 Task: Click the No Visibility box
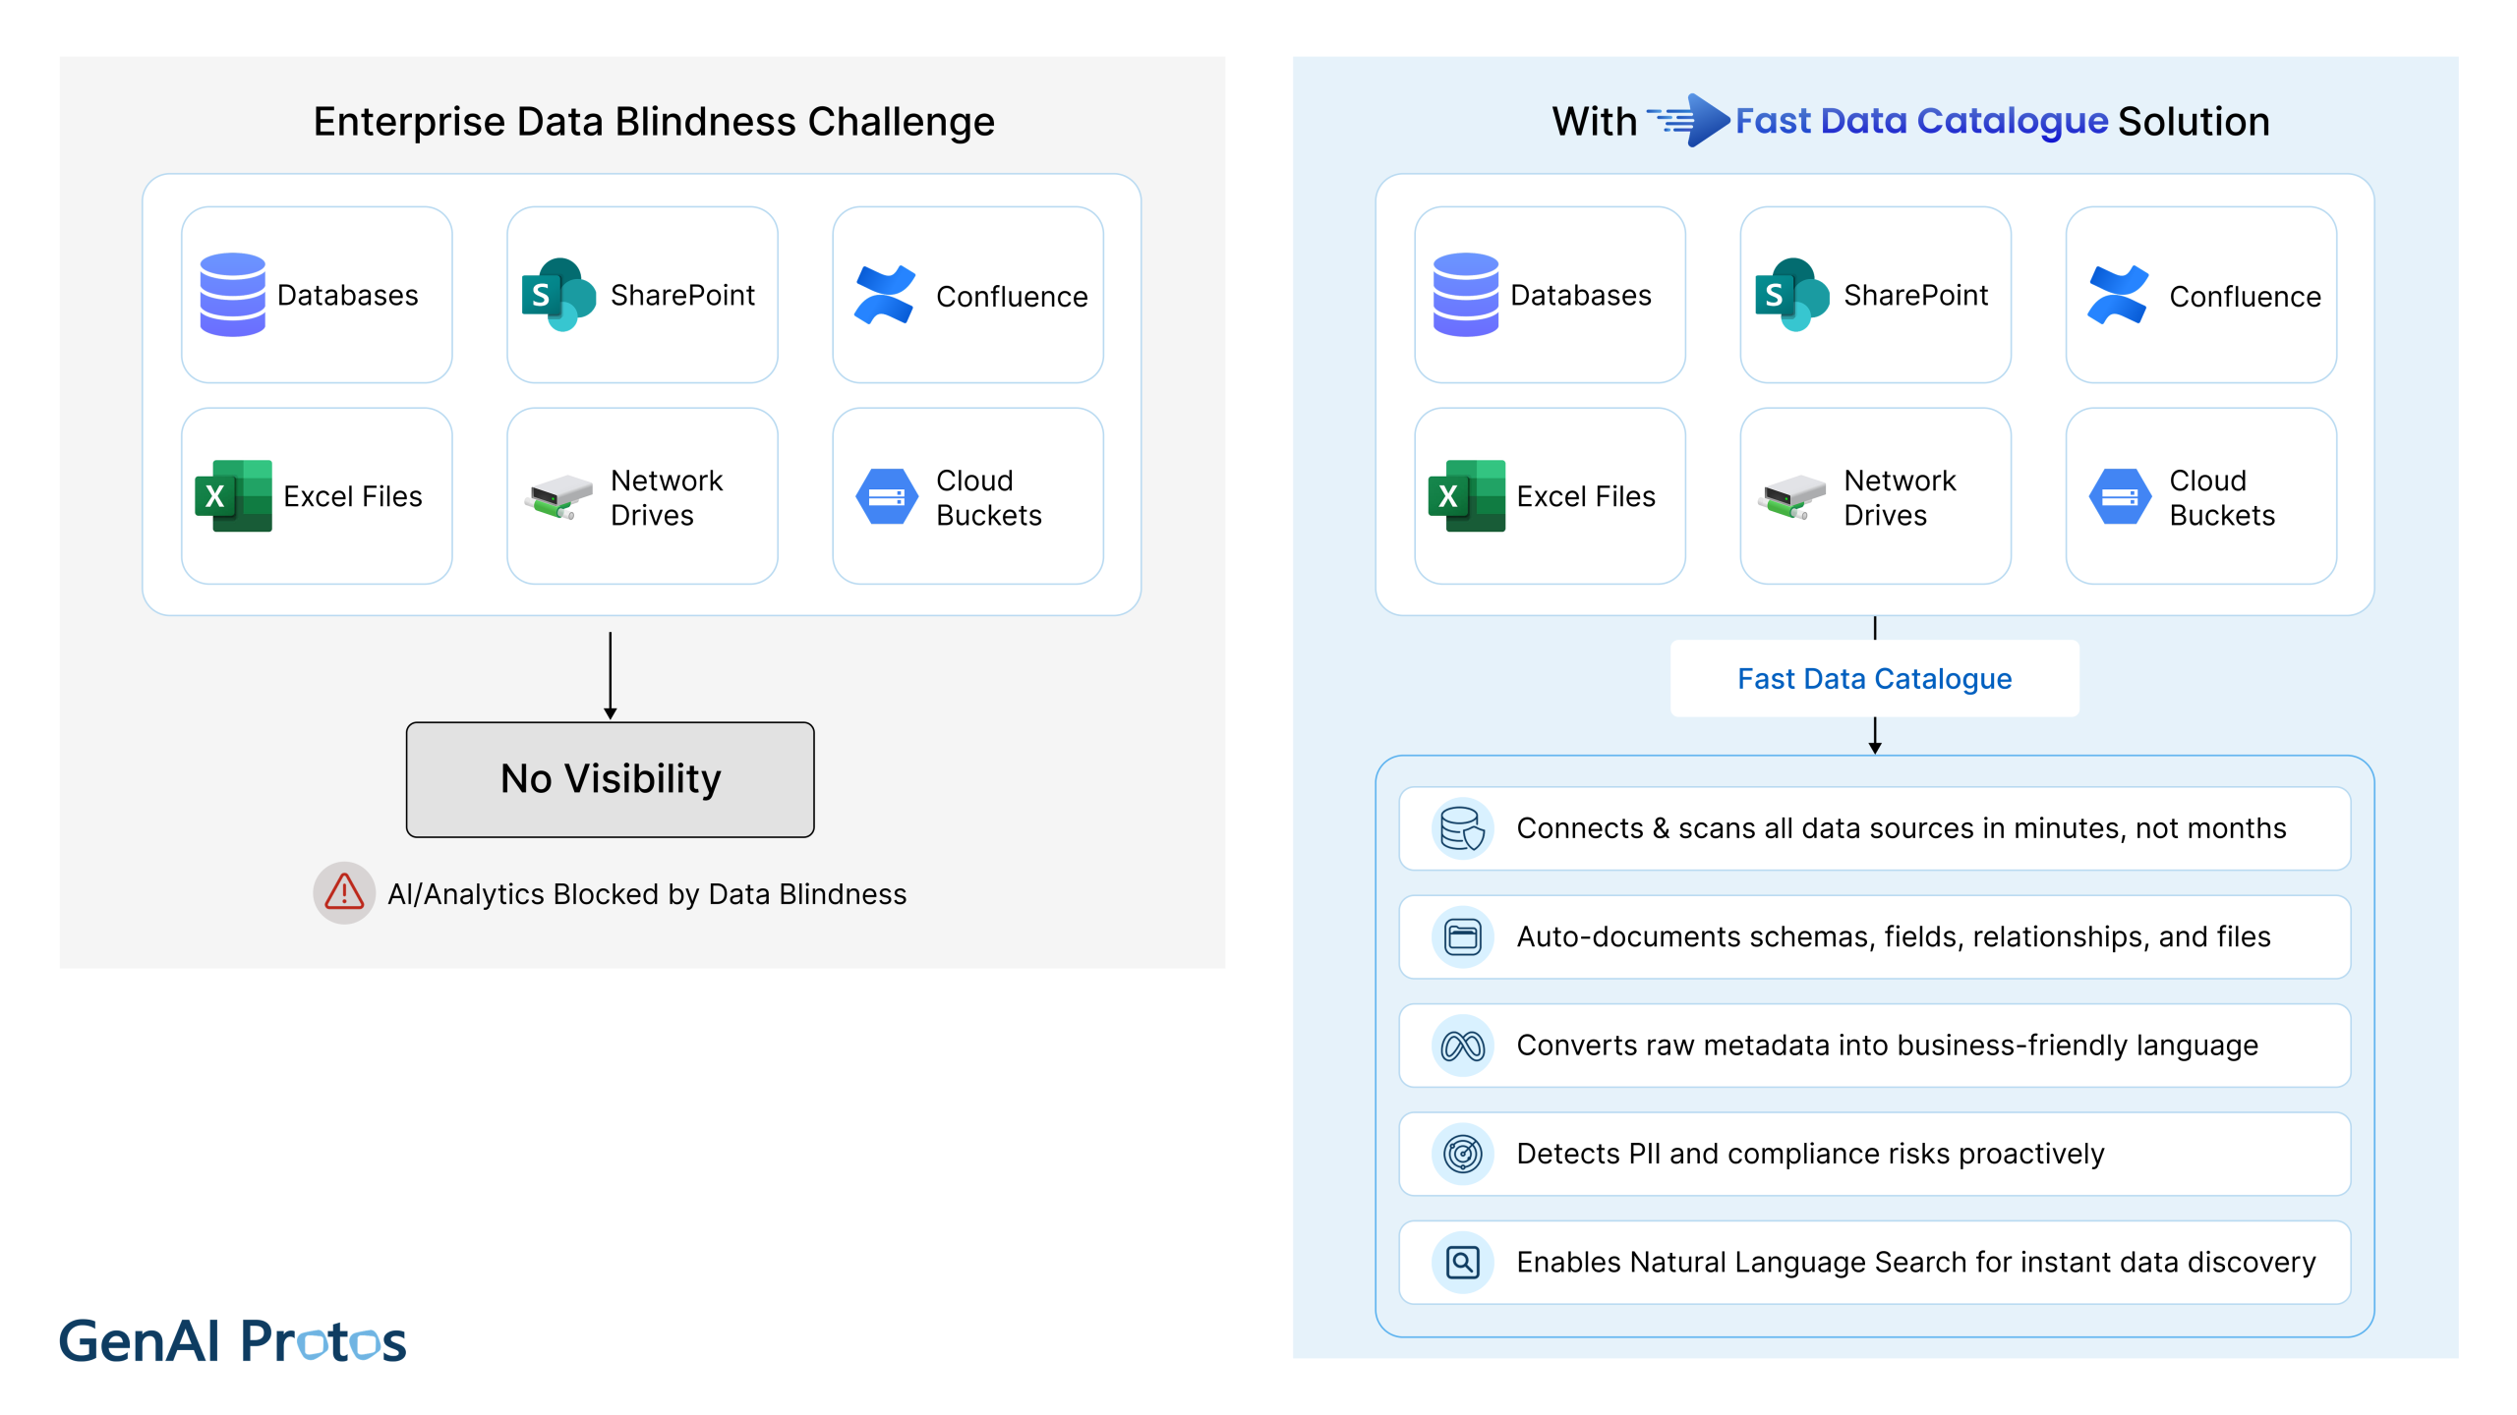(x=610, y=779)
